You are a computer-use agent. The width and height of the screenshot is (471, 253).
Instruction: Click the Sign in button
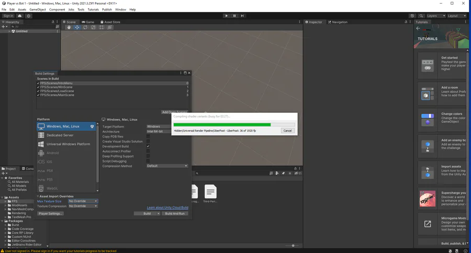8,16
